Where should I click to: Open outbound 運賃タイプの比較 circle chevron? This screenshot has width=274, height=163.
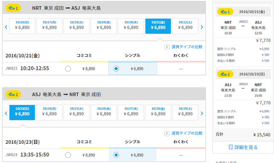tap(167, 47)
